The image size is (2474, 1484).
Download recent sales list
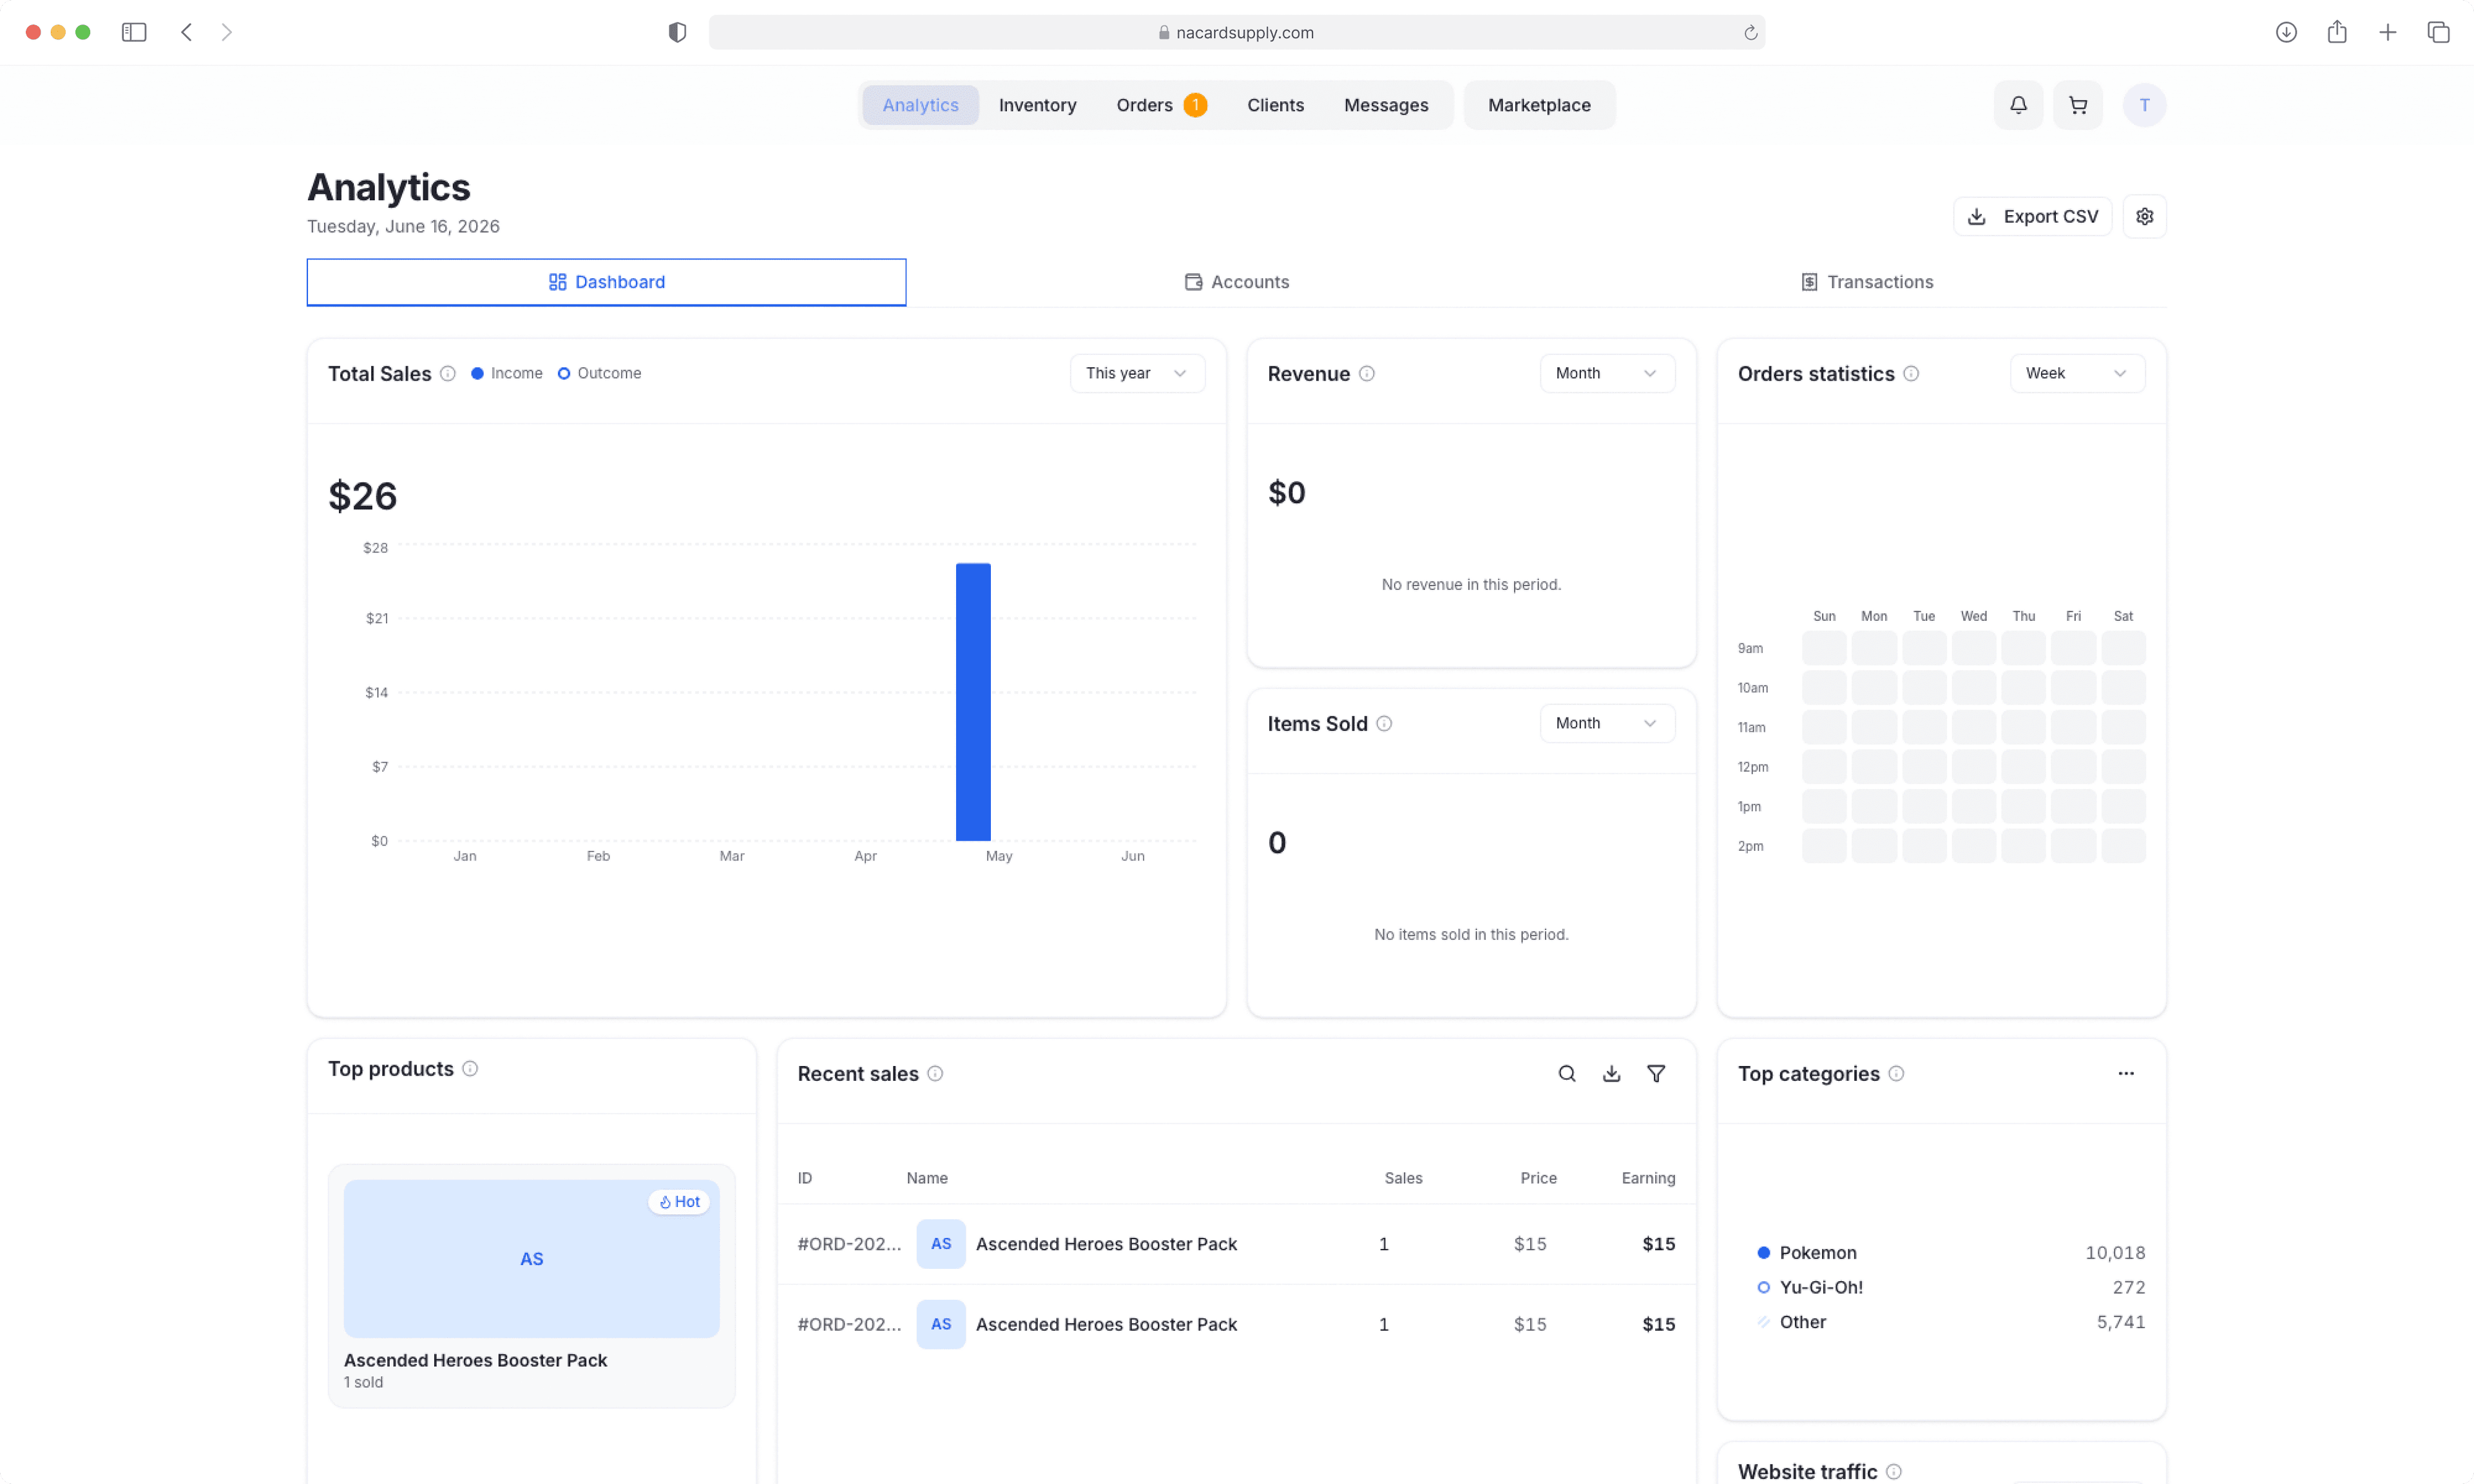[1611, 1073]
